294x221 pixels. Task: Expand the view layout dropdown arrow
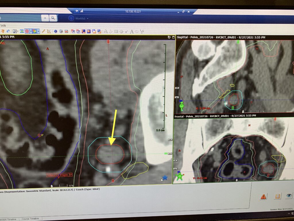(18, 31)
